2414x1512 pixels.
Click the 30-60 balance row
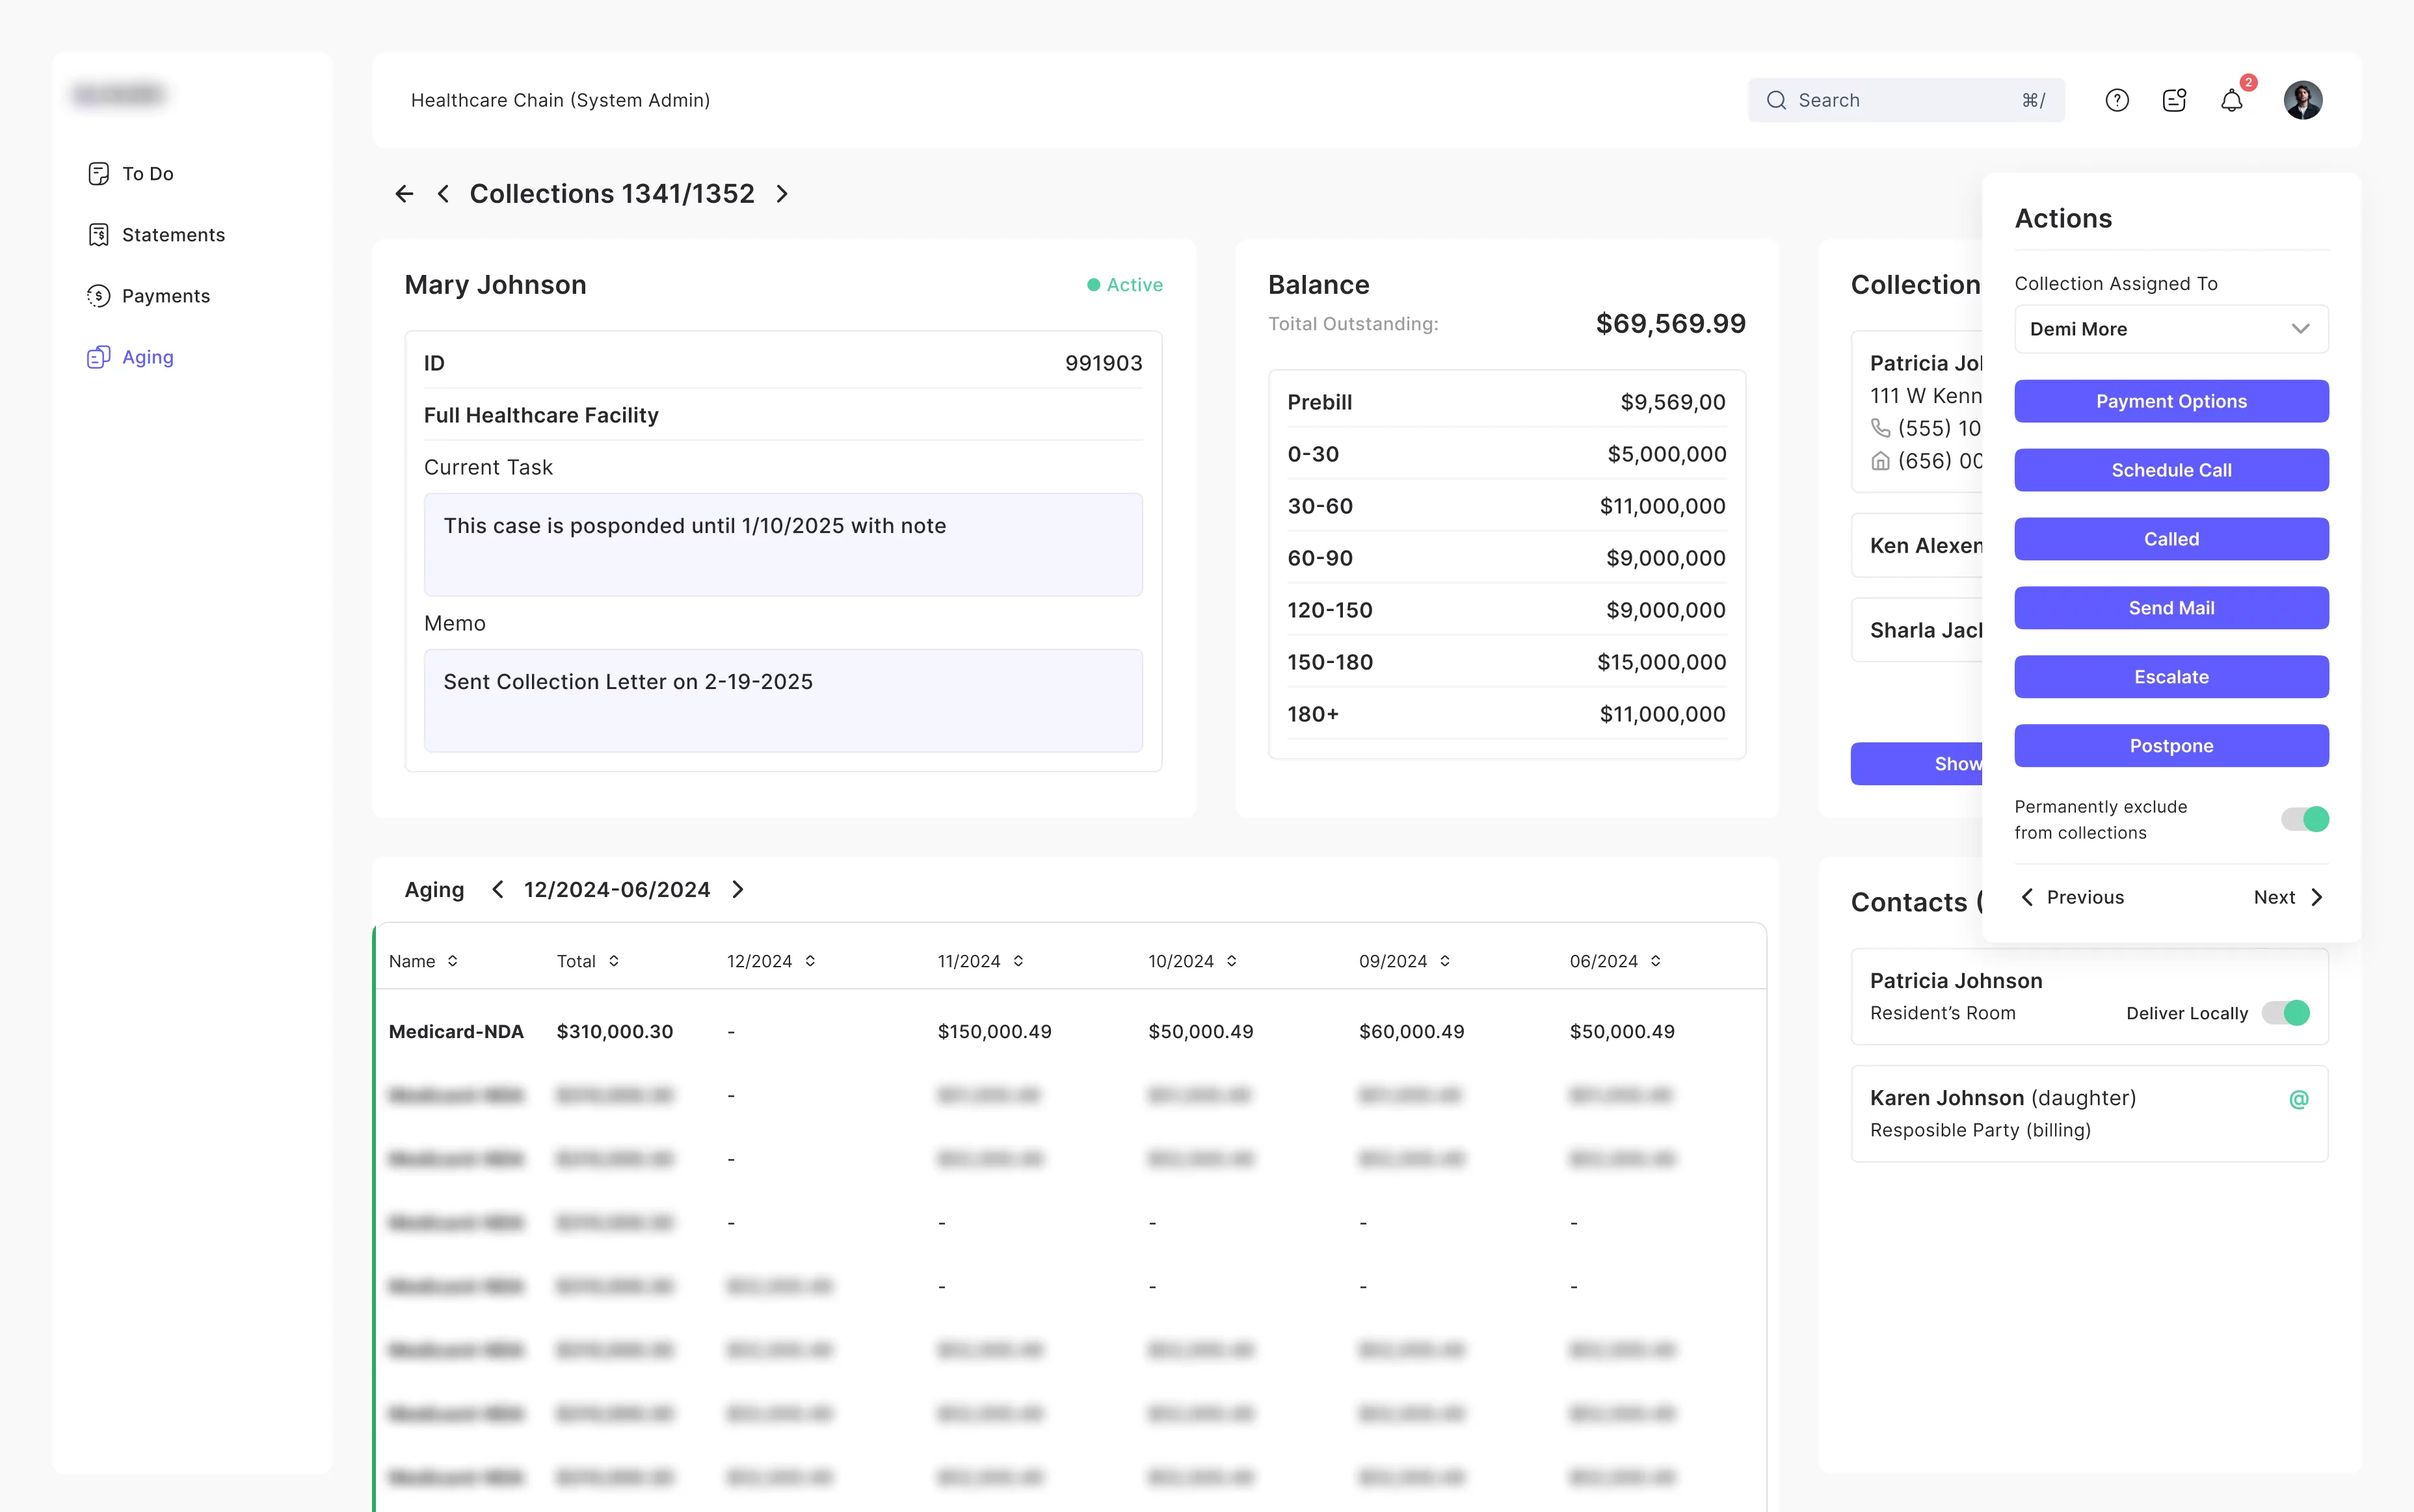pyautogui.click(x=1507, y=506)
